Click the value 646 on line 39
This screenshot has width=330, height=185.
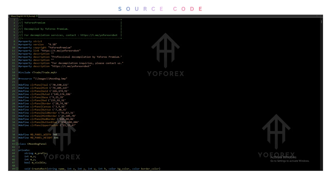(x=56, y=138)
